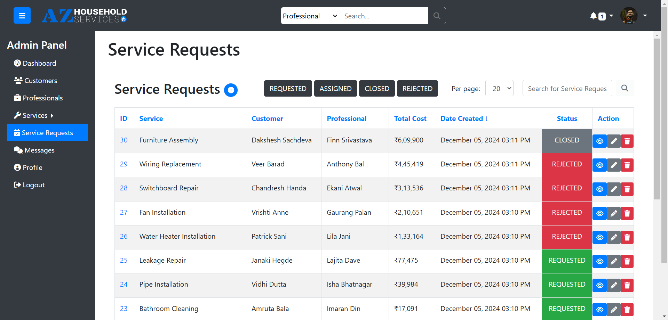Viewport: 668px width, 320px height.
Task: Open the Professional search category dropdown
Action: click(309, 16)
